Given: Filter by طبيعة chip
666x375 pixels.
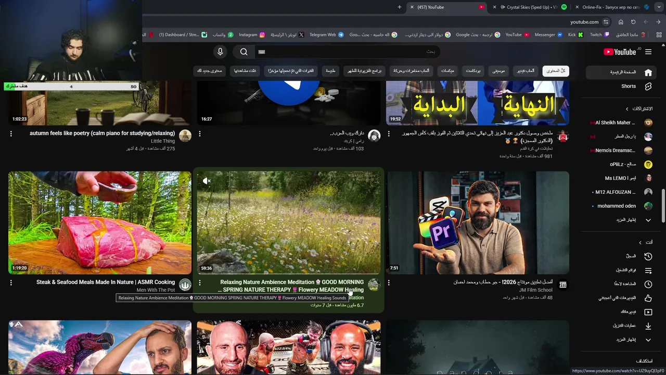Looking at the screenshot, I should (330, 71).
